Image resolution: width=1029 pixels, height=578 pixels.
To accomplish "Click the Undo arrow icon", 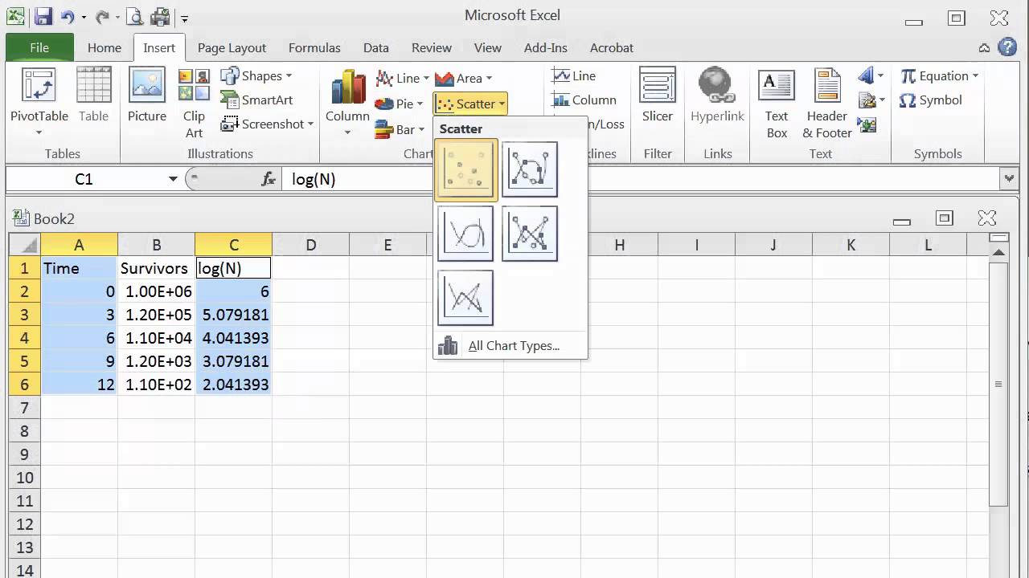I will click(67, 16).
